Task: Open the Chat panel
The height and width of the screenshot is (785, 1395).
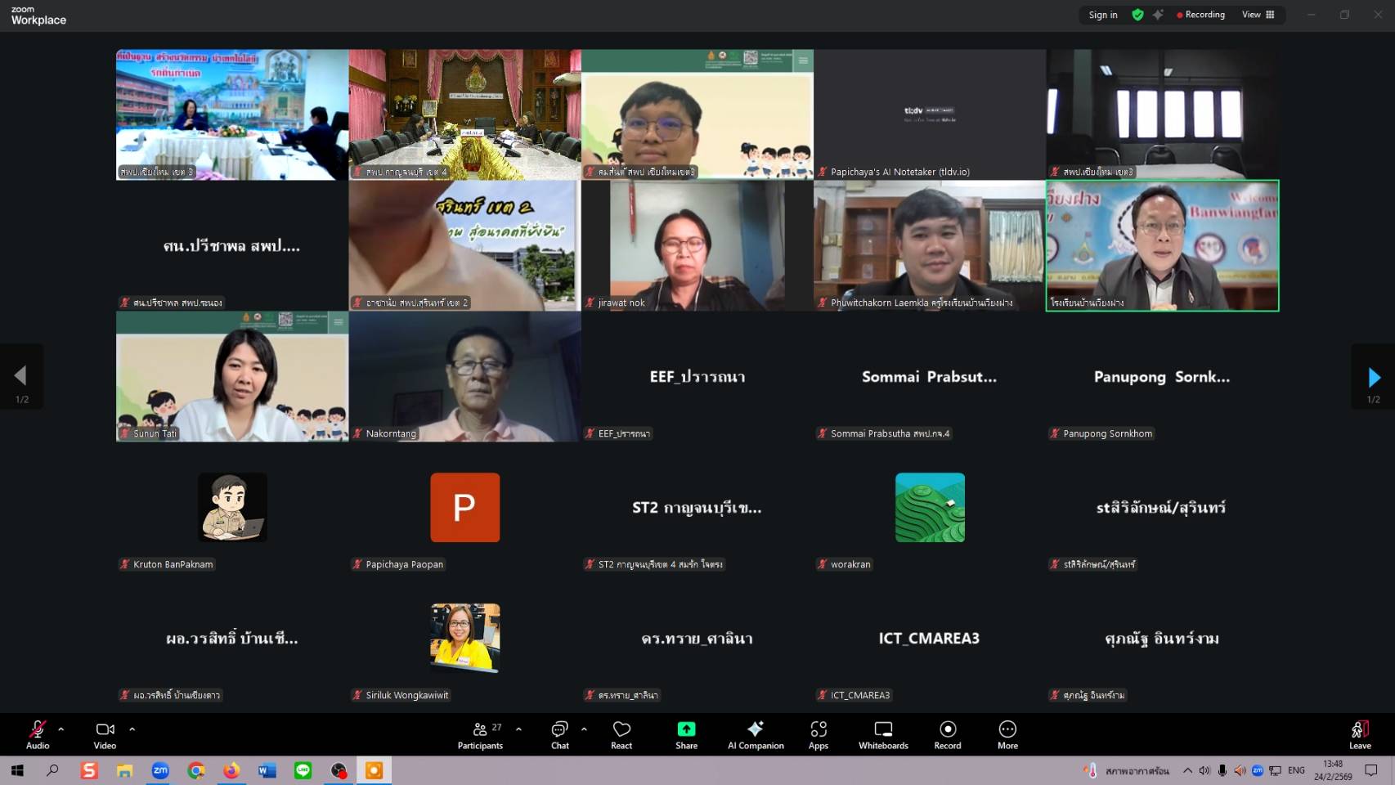Action: (559, 733)
